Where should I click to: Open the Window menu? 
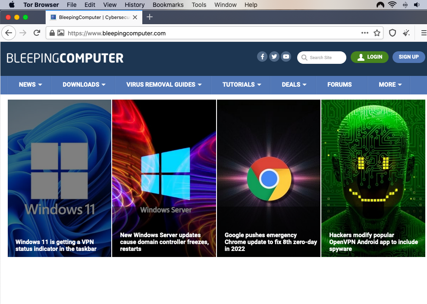coord(226,5)
